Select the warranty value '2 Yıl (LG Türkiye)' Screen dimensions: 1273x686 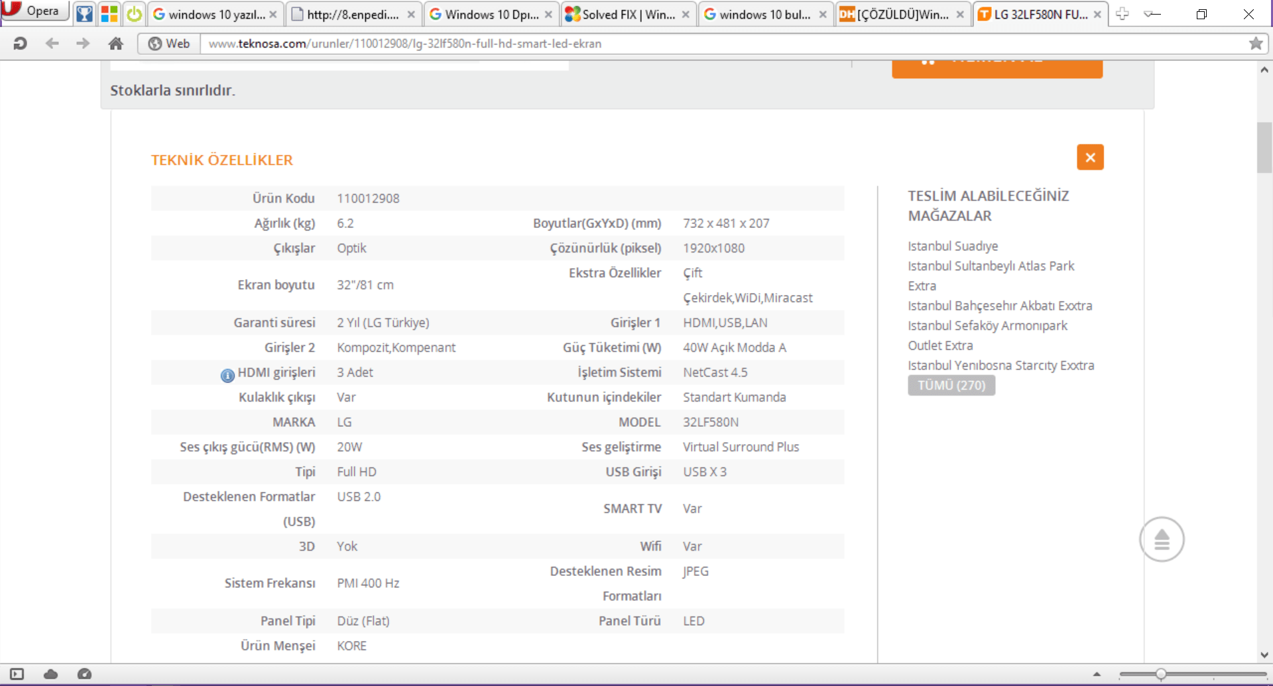(383, 323)
